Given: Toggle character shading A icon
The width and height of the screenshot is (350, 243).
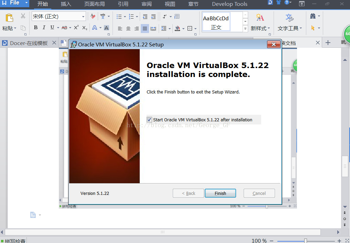Looking at the screenshot, I should [106, 28].
